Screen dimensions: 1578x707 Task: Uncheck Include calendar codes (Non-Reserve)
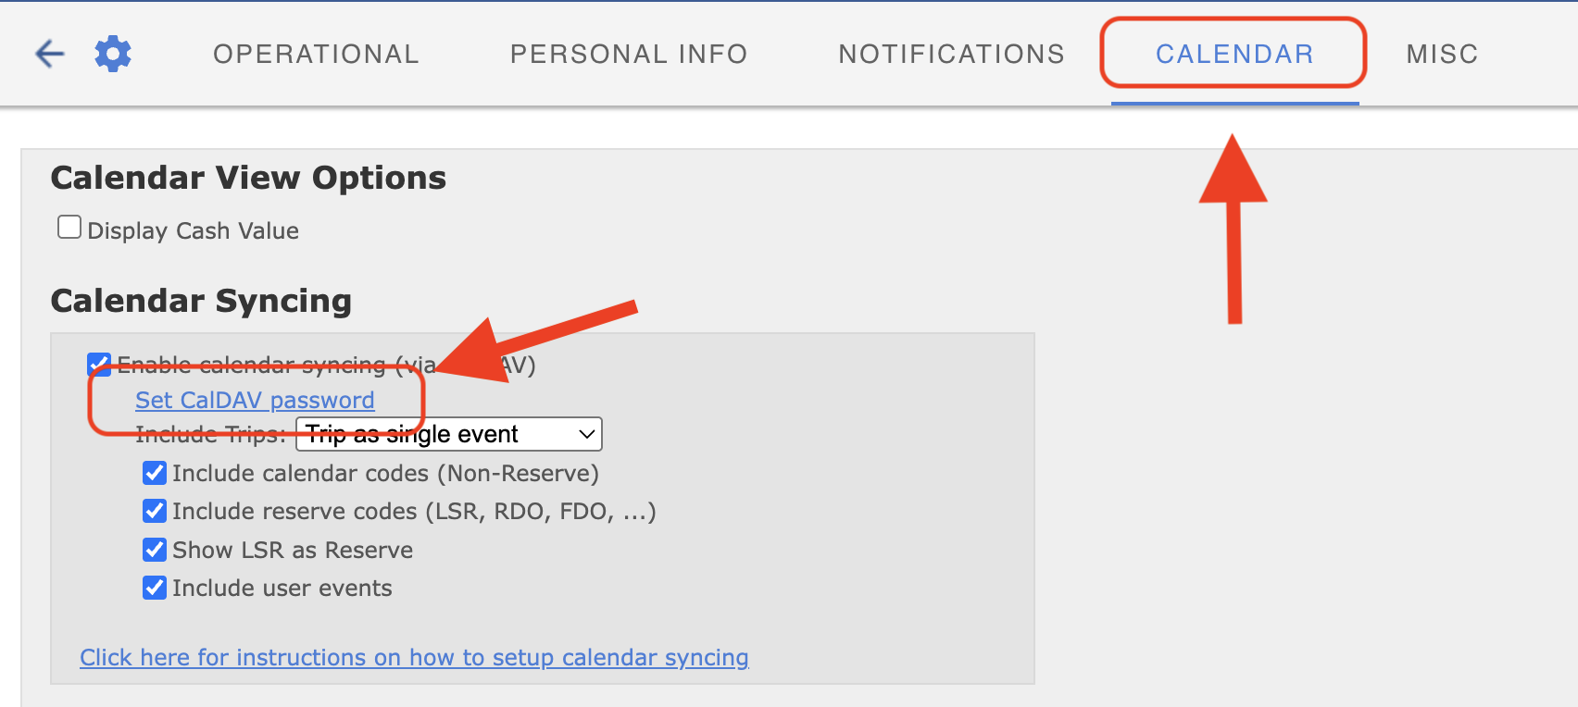pyautogui.click(x=154, y=473)
